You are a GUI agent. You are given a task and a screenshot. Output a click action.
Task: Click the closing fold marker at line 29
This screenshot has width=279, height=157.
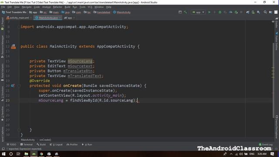pos(19,130)
